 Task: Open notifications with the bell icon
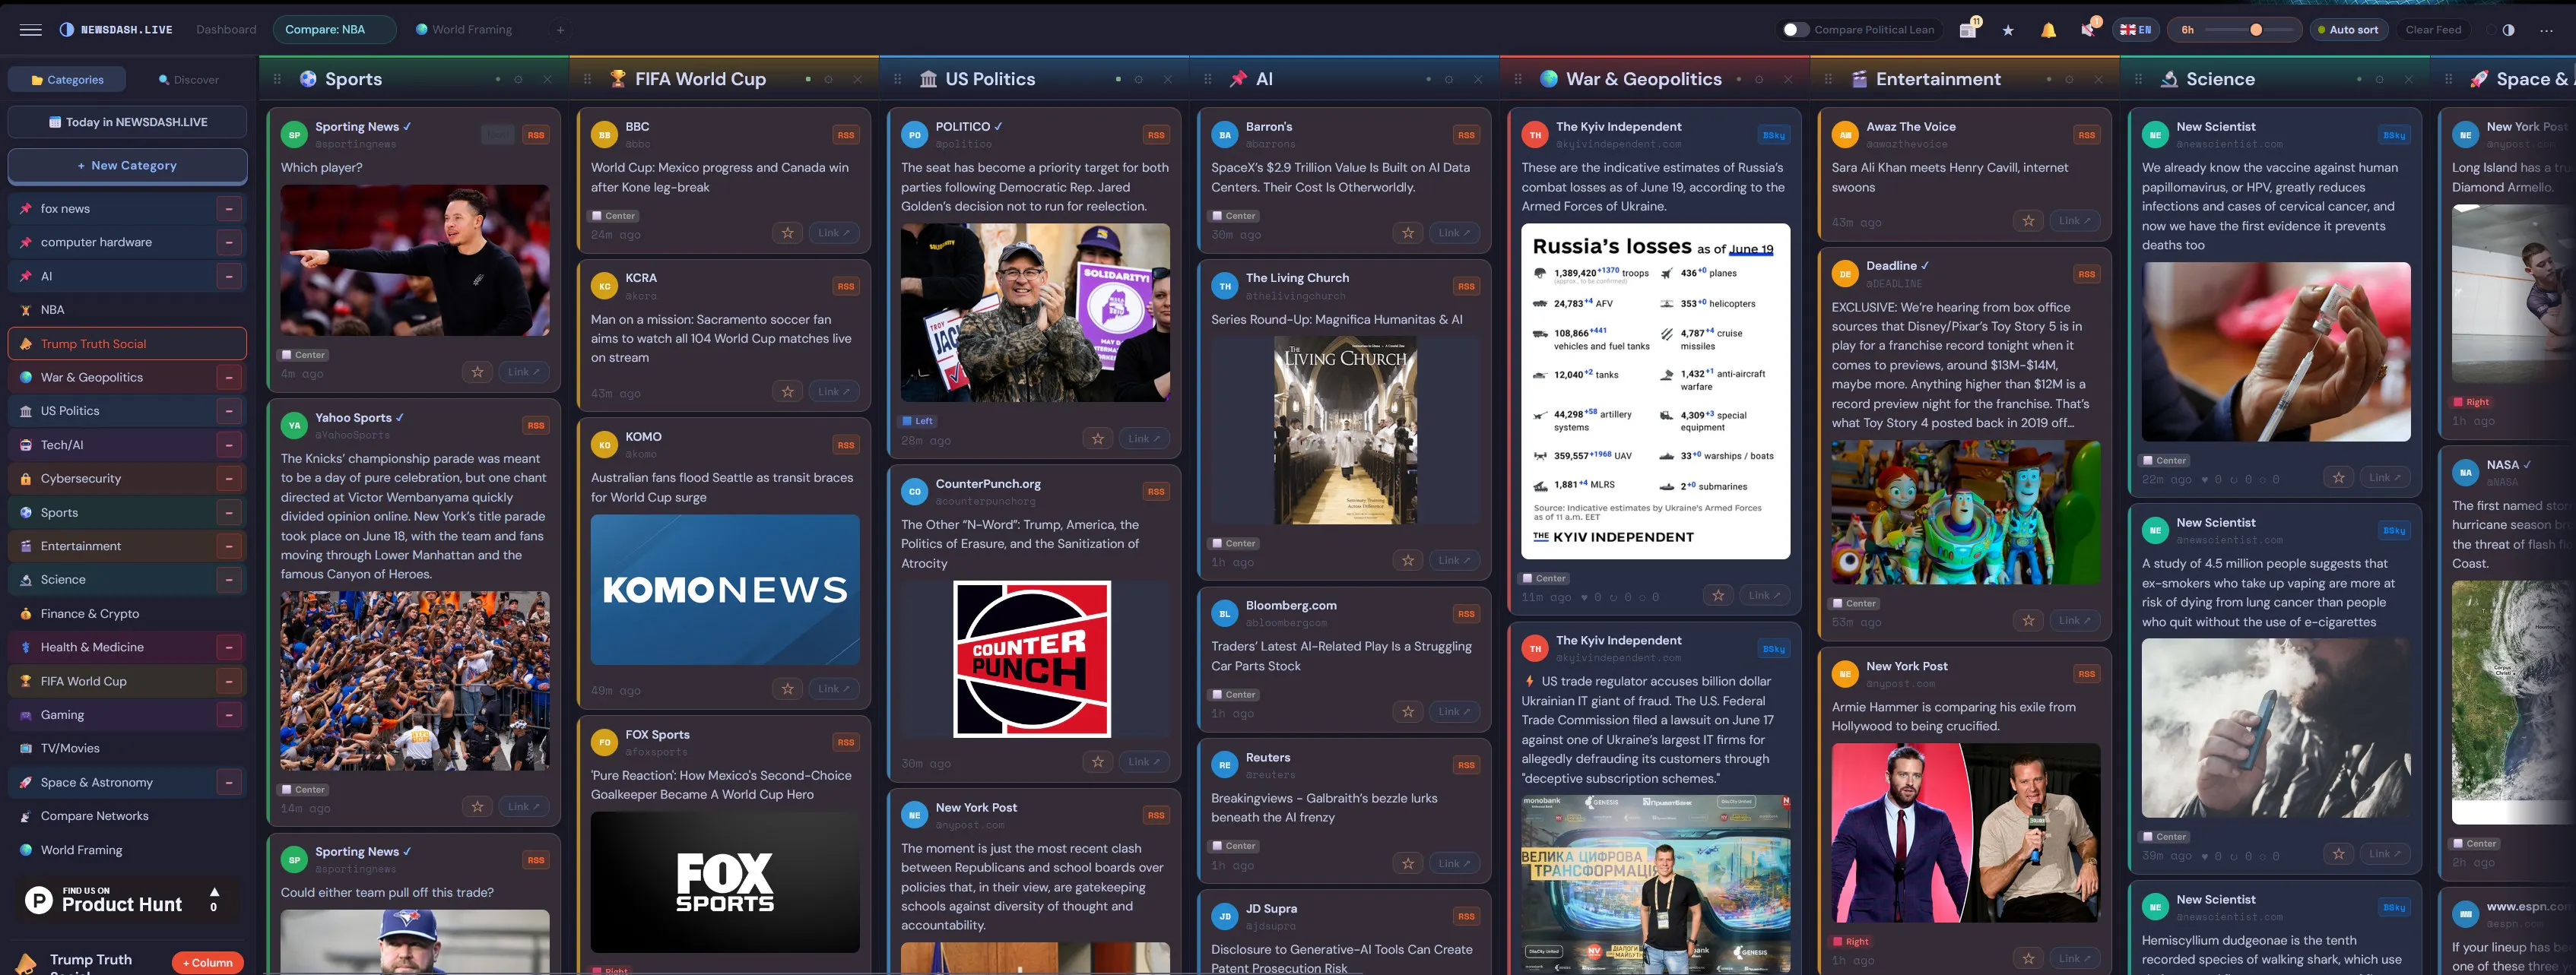(2048, 30)
